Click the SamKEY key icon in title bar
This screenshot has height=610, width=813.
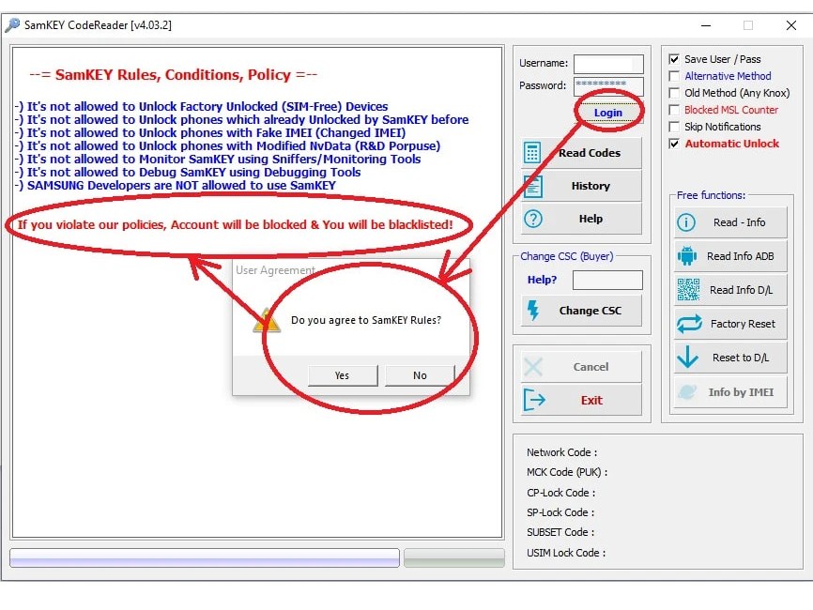12,25
